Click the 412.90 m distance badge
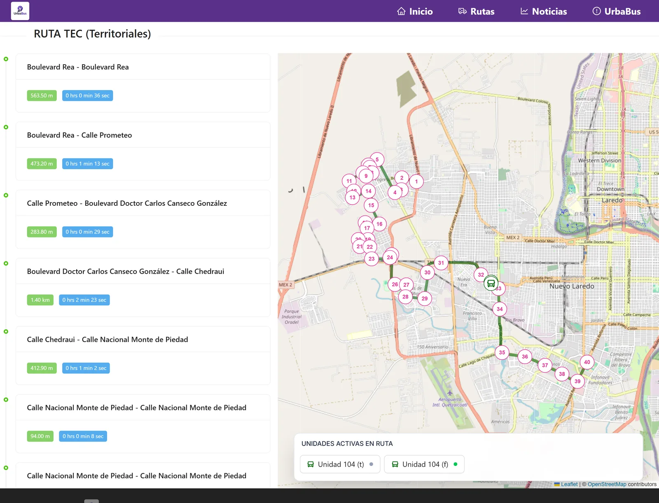Image resolution: width=659 pixels, height=503 pixels. point(42,368)
